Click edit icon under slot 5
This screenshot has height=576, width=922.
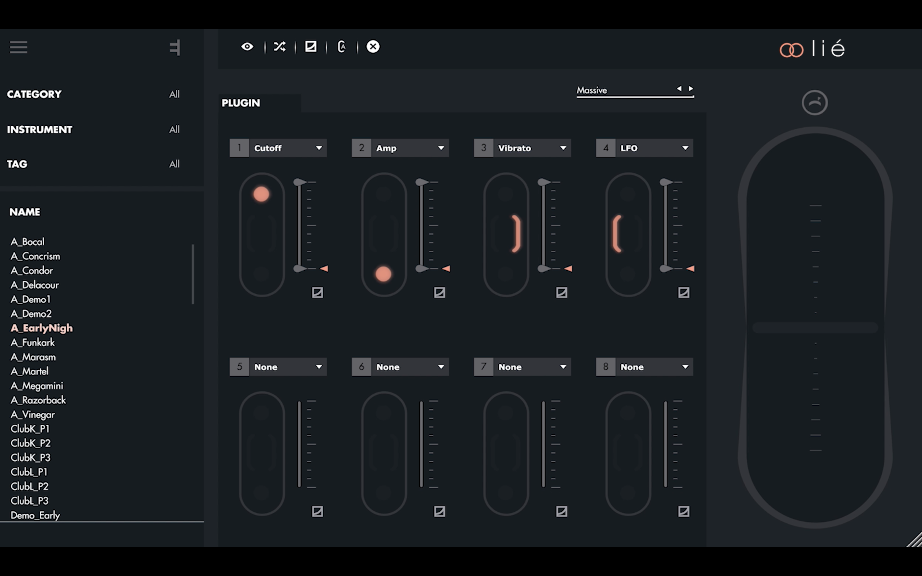coord(317,511)
